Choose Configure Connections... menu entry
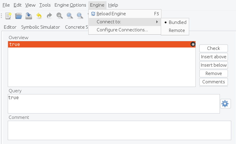This screenshot has height=144, width=236. coord(125,30)
